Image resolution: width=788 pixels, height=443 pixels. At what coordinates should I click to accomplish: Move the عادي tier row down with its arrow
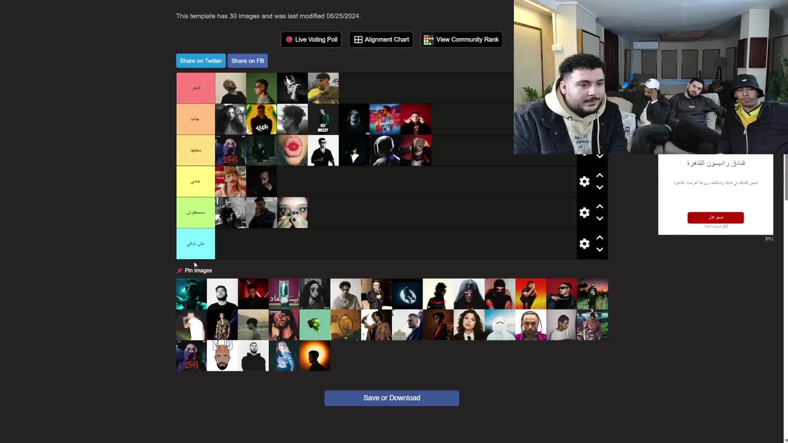pyautogui.click(x=600, y=187)
